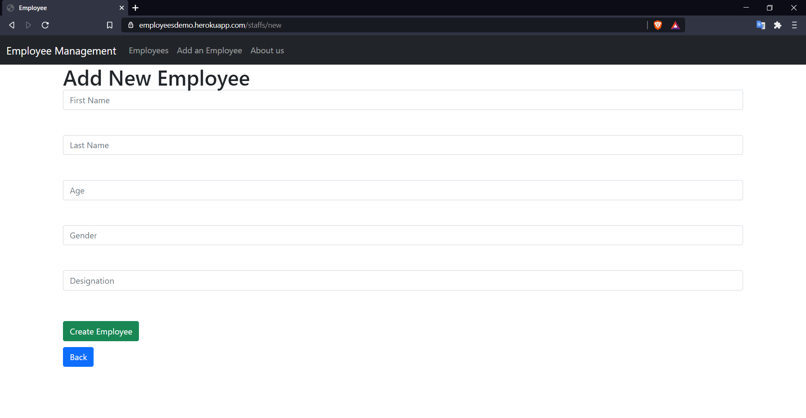
Task: Open the Add an Employee nav link
Action: tap(209, 50)
